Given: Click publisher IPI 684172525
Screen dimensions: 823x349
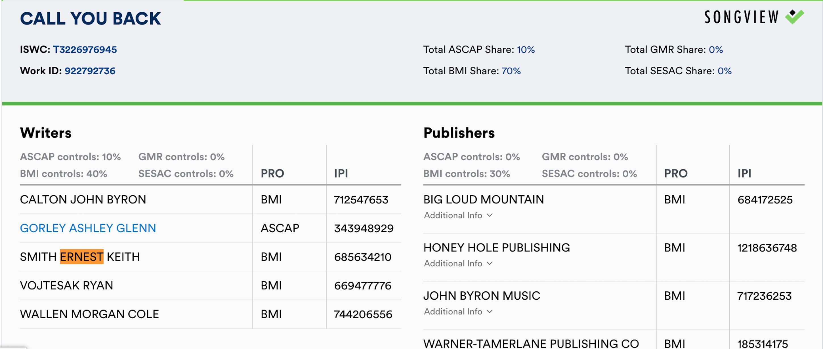Looking at the screenshot, I should pos(765,199).
